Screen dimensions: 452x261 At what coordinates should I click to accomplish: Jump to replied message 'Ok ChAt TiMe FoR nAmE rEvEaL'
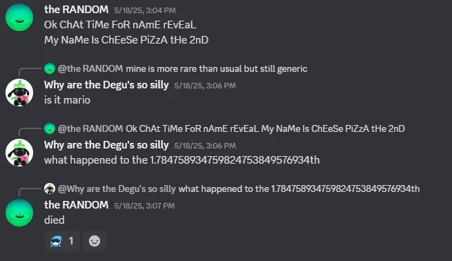(x=265, y=128)
